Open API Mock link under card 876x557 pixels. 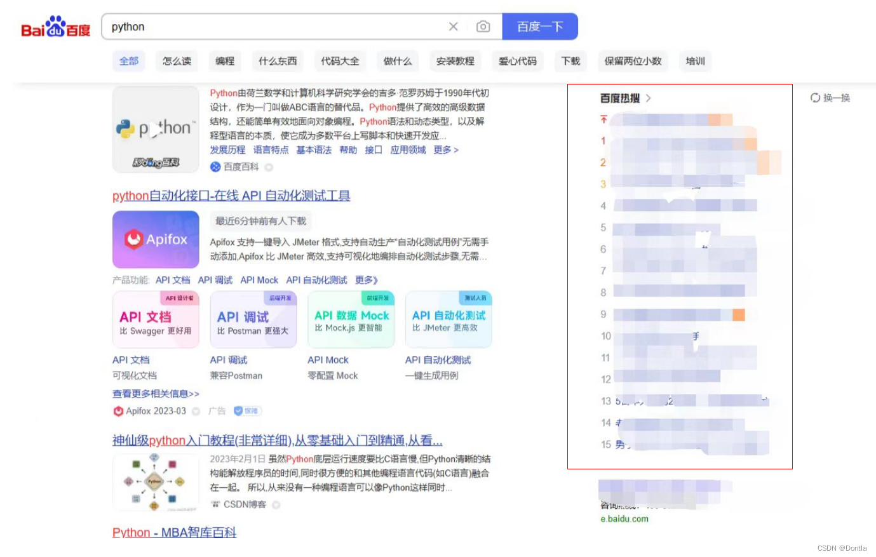tap(328, 360)
